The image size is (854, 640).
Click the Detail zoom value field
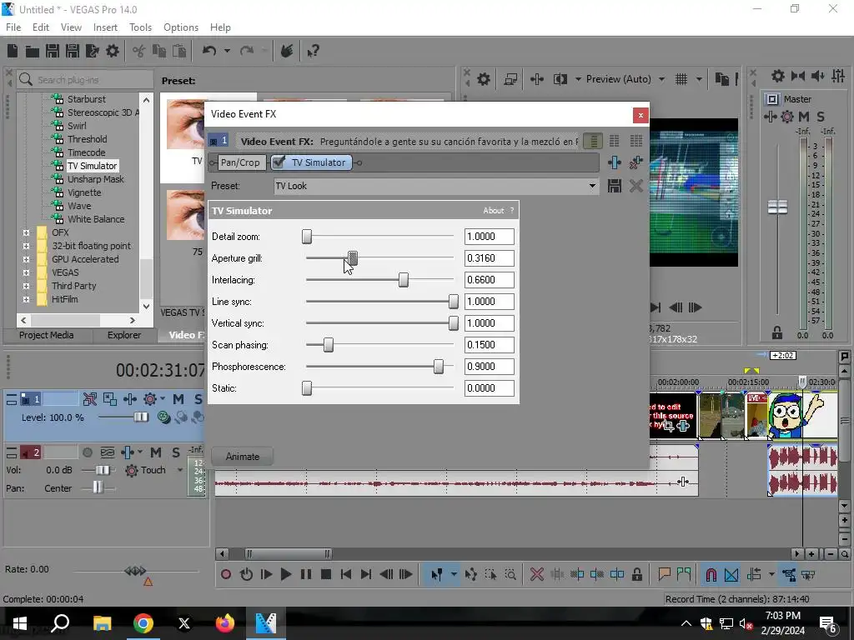[x=489, y=237]
